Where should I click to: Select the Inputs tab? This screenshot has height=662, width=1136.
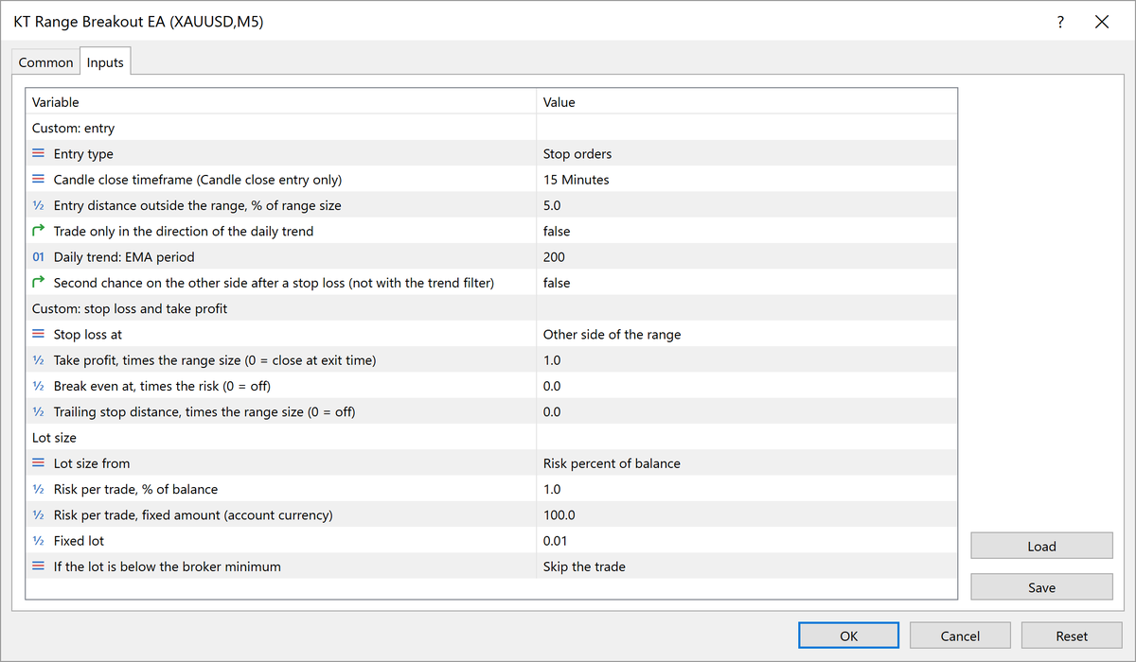click(105, 62)
